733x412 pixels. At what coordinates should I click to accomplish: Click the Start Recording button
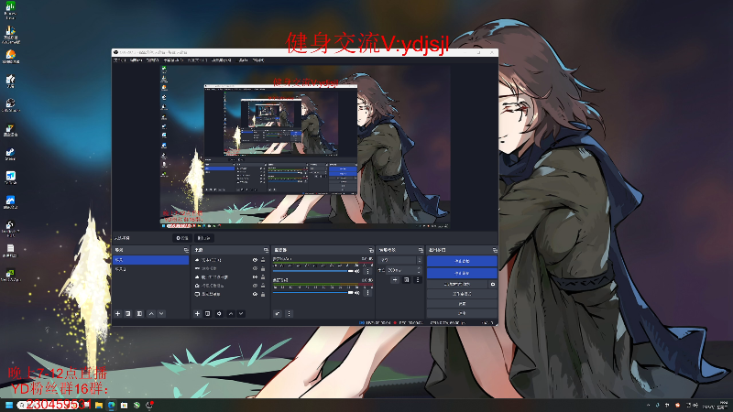462,273
